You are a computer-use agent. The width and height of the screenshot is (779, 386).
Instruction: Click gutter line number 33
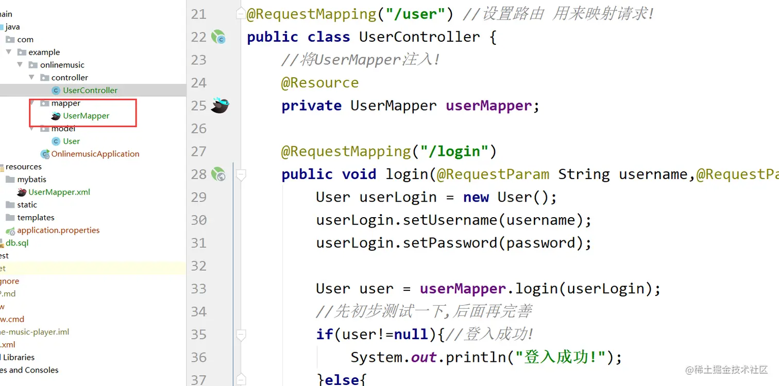click(199, 289)
